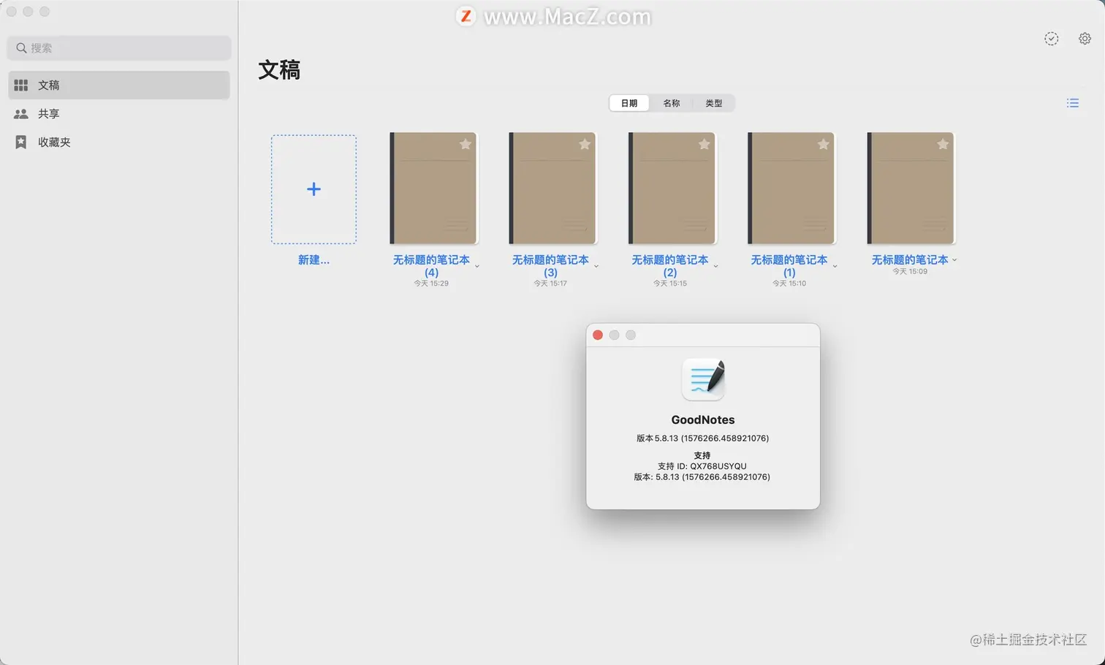
Task: Click the 新建... label
Action: [314, 260]
